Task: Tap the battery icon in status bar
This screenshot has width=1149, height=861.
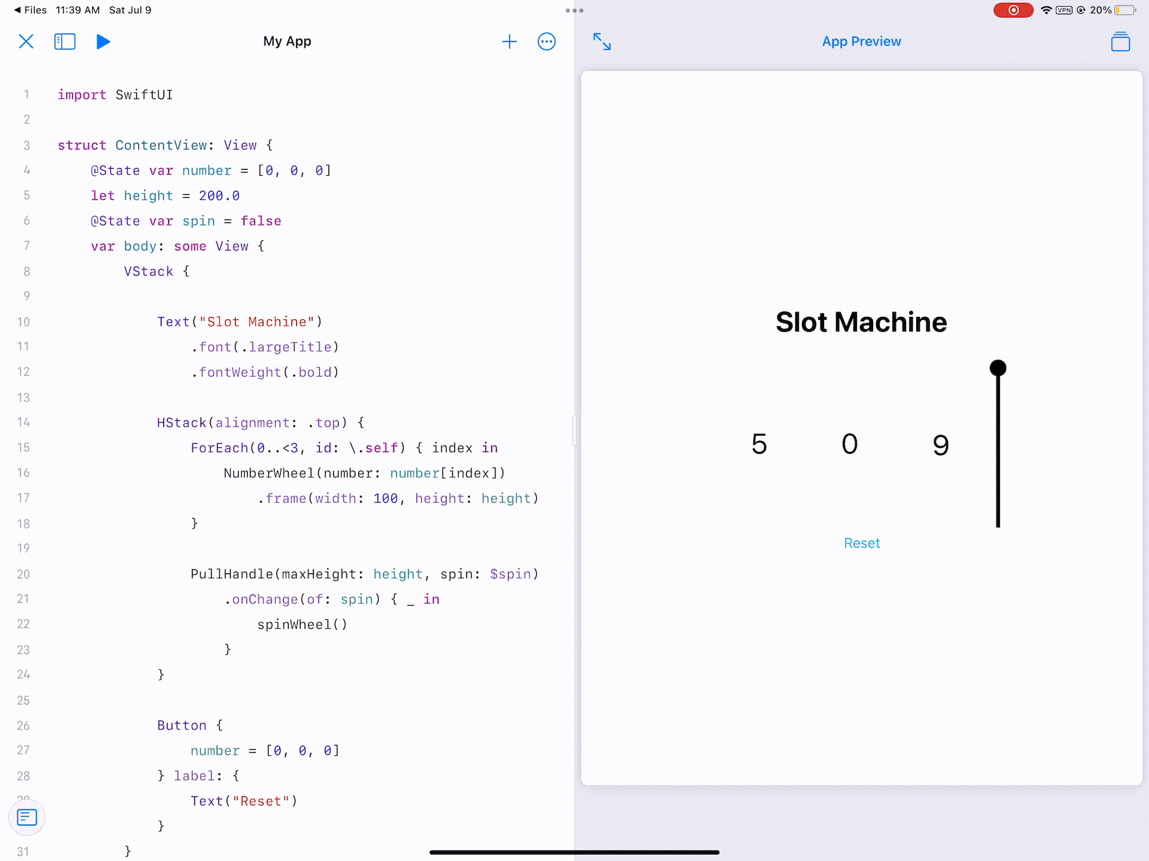Action: (x=1124, y=10)
